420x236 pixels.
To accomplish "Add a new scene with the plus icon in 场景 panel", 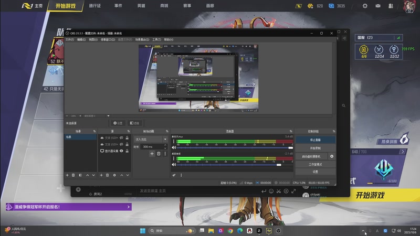I will pyautogui.click(x=67, y=175).
